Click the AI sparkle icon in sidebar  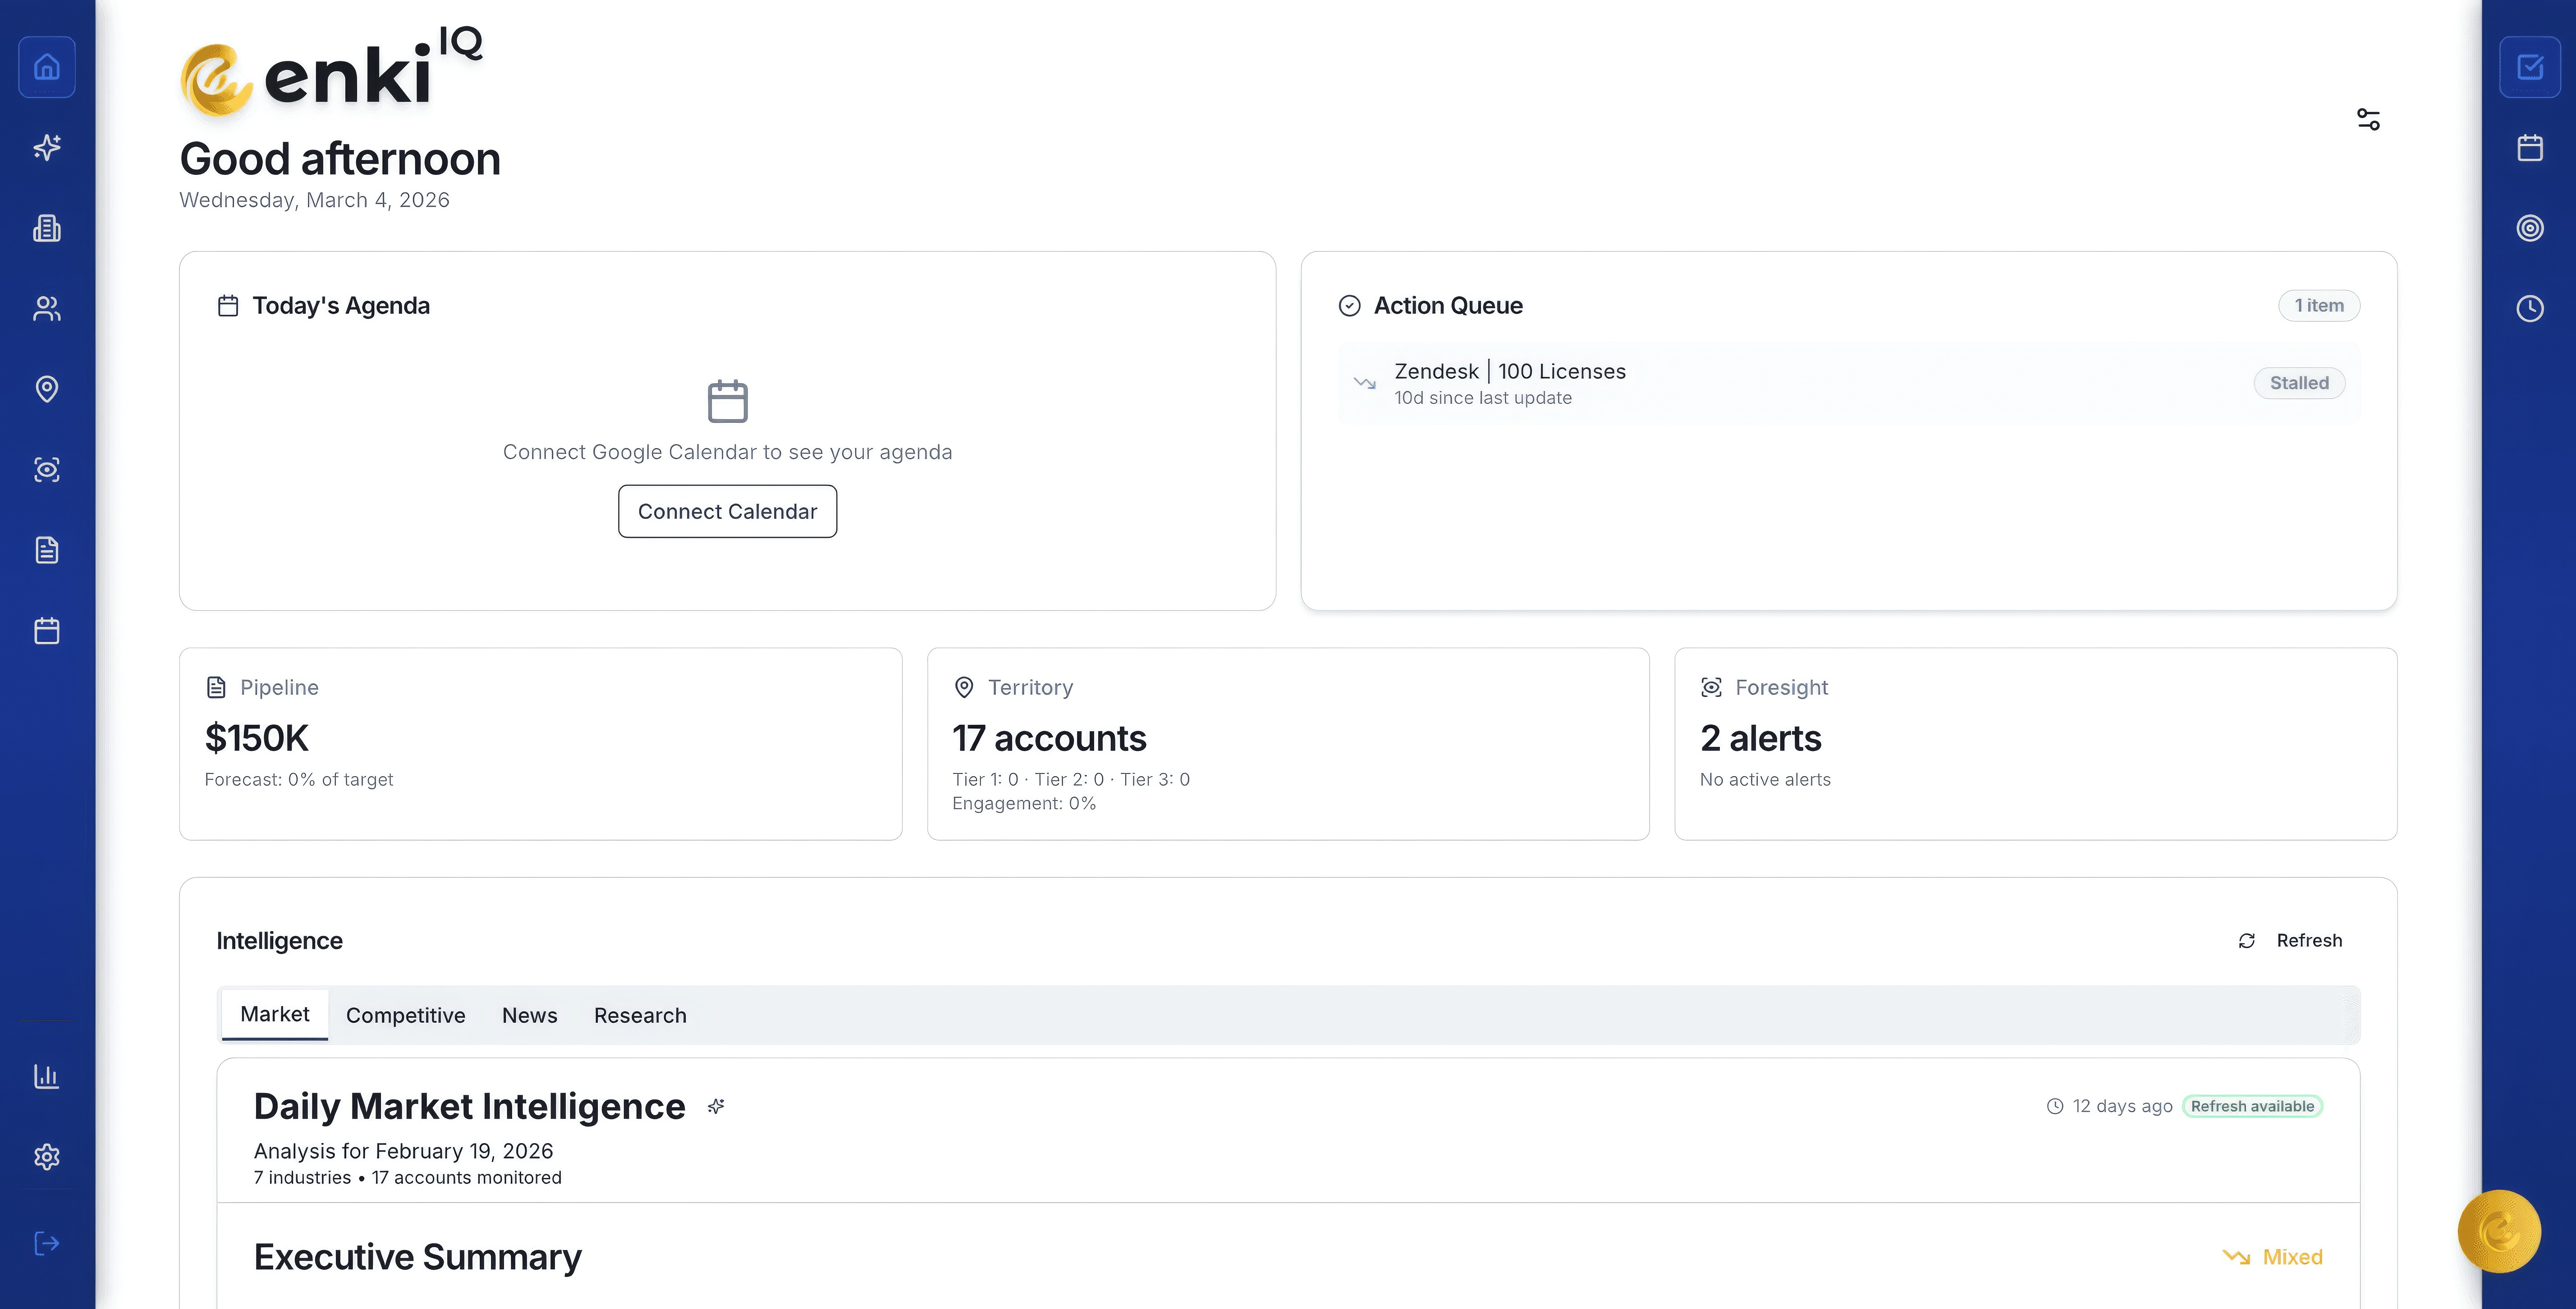point(47,148)
